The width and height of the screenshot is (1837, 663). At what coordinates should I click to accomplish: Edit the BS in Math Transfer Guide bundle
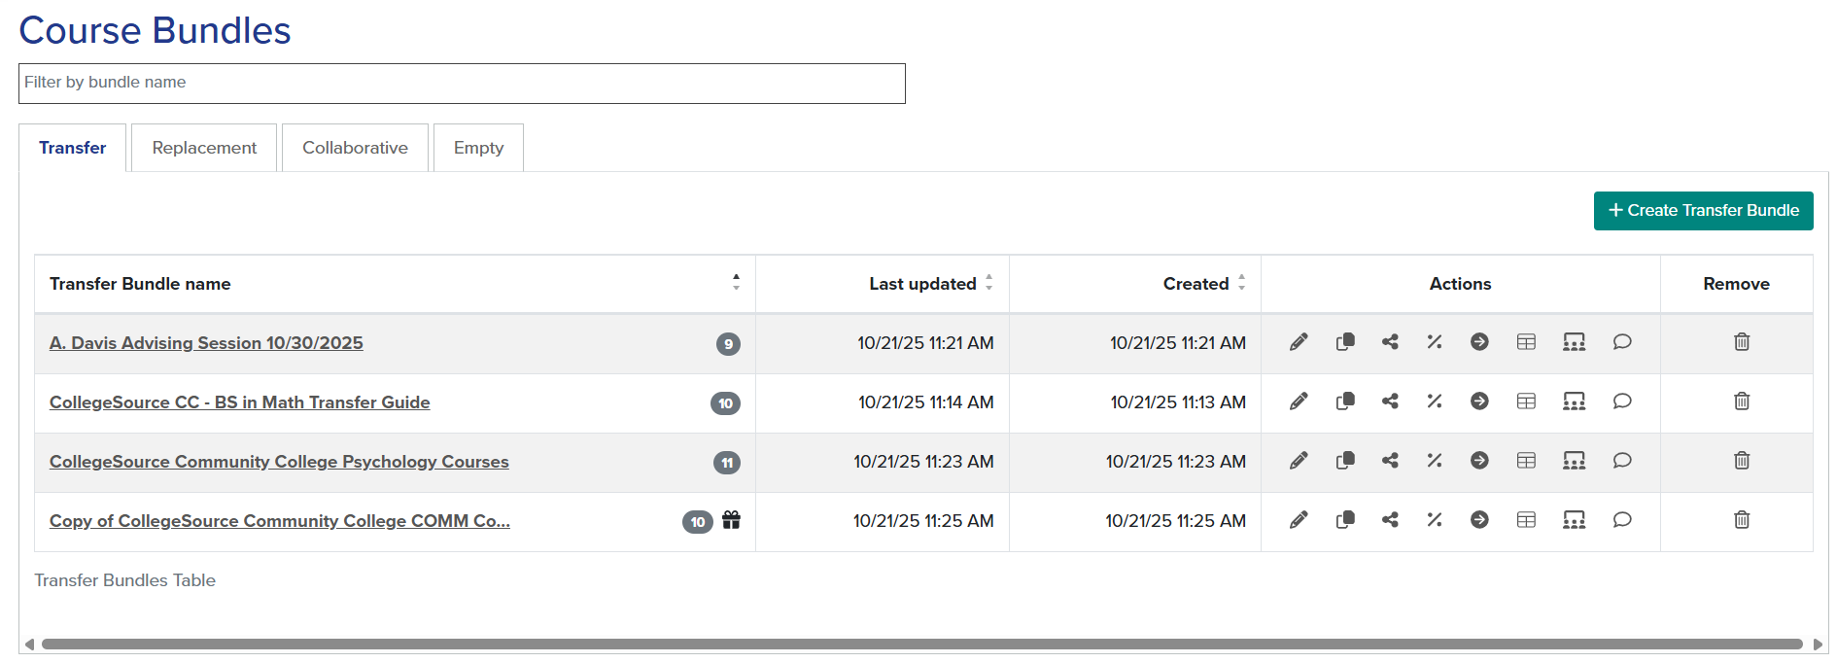1299,401
